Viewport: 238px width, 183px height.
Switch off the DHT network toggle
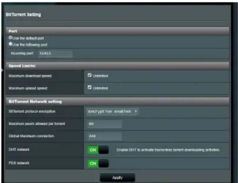98,150
